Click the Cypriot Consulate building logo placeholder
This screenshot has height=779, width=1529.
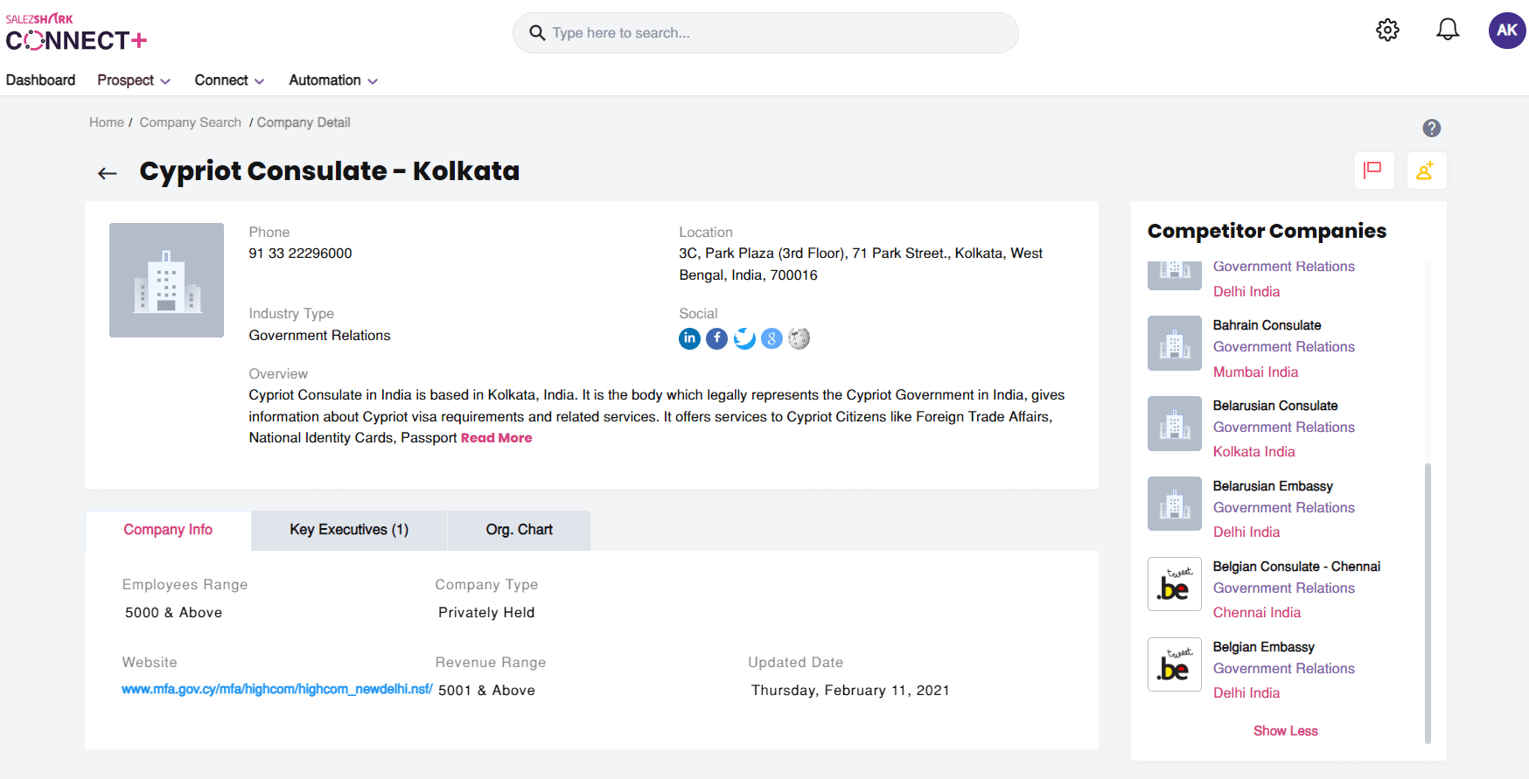(x=166, y=280)
